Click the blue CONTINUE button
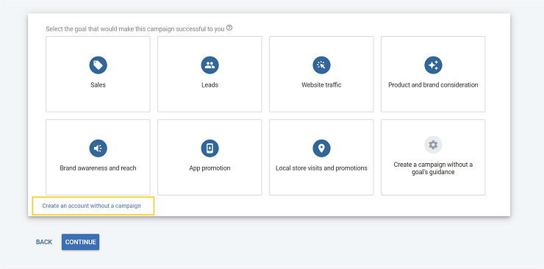Screen dimensions: 544x269 pyautogui.click(x=80, y=242)
